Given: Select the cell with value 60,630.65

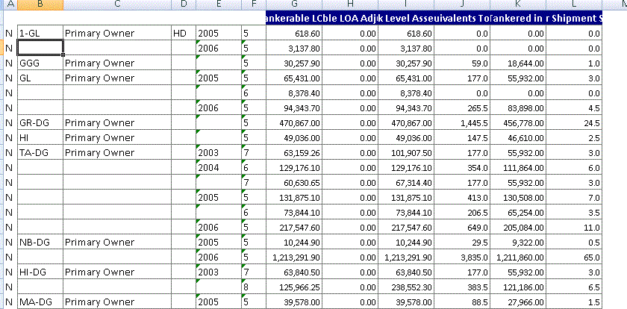Looking at the screenshot, I should tap(294, 182).
